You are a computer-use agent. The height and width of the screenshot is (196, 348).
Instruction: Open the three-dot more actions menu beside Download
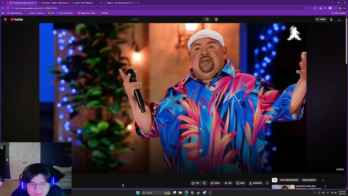coord(267,183)
